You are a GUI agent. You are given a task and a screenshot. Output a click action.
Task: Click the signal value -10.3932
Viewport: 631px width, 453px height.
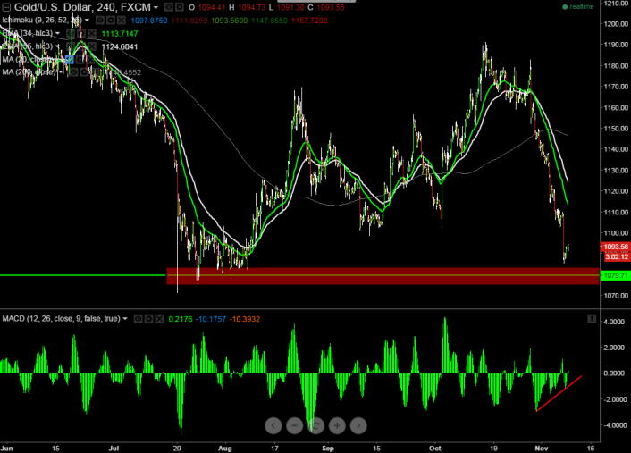tap(245, 319)
